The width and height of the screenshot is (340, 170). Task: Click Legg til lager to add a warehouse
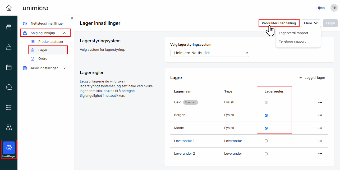(x=312, y=77)
